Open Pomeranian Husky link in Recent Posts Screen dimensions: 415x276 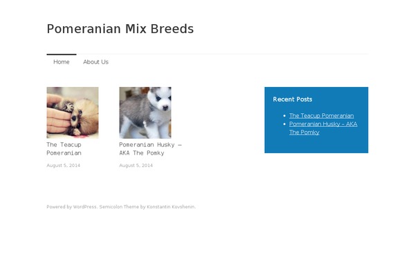(x=323, y=128)
